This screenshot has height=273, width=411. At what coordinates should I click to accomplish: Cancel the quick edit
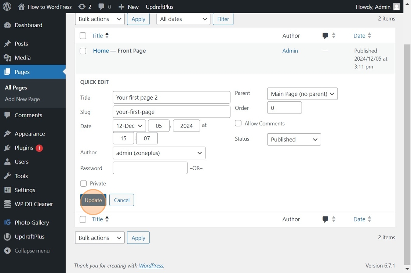(121, 200)
